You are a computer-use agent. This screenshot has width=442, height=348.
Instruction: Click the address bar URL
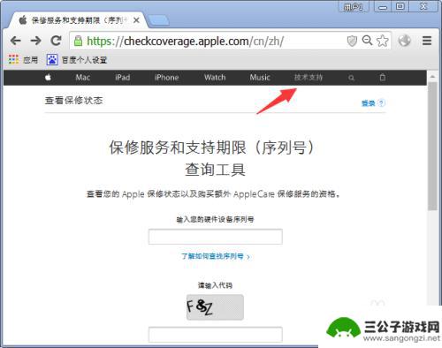(x=185, y=42)
